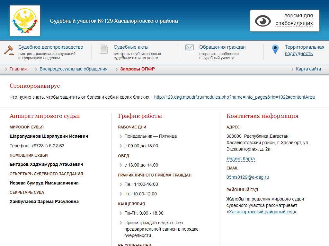This screenshot has height=246, width=329.
Task: Click the site title Судебный участок №129
Action: [114, 21]
